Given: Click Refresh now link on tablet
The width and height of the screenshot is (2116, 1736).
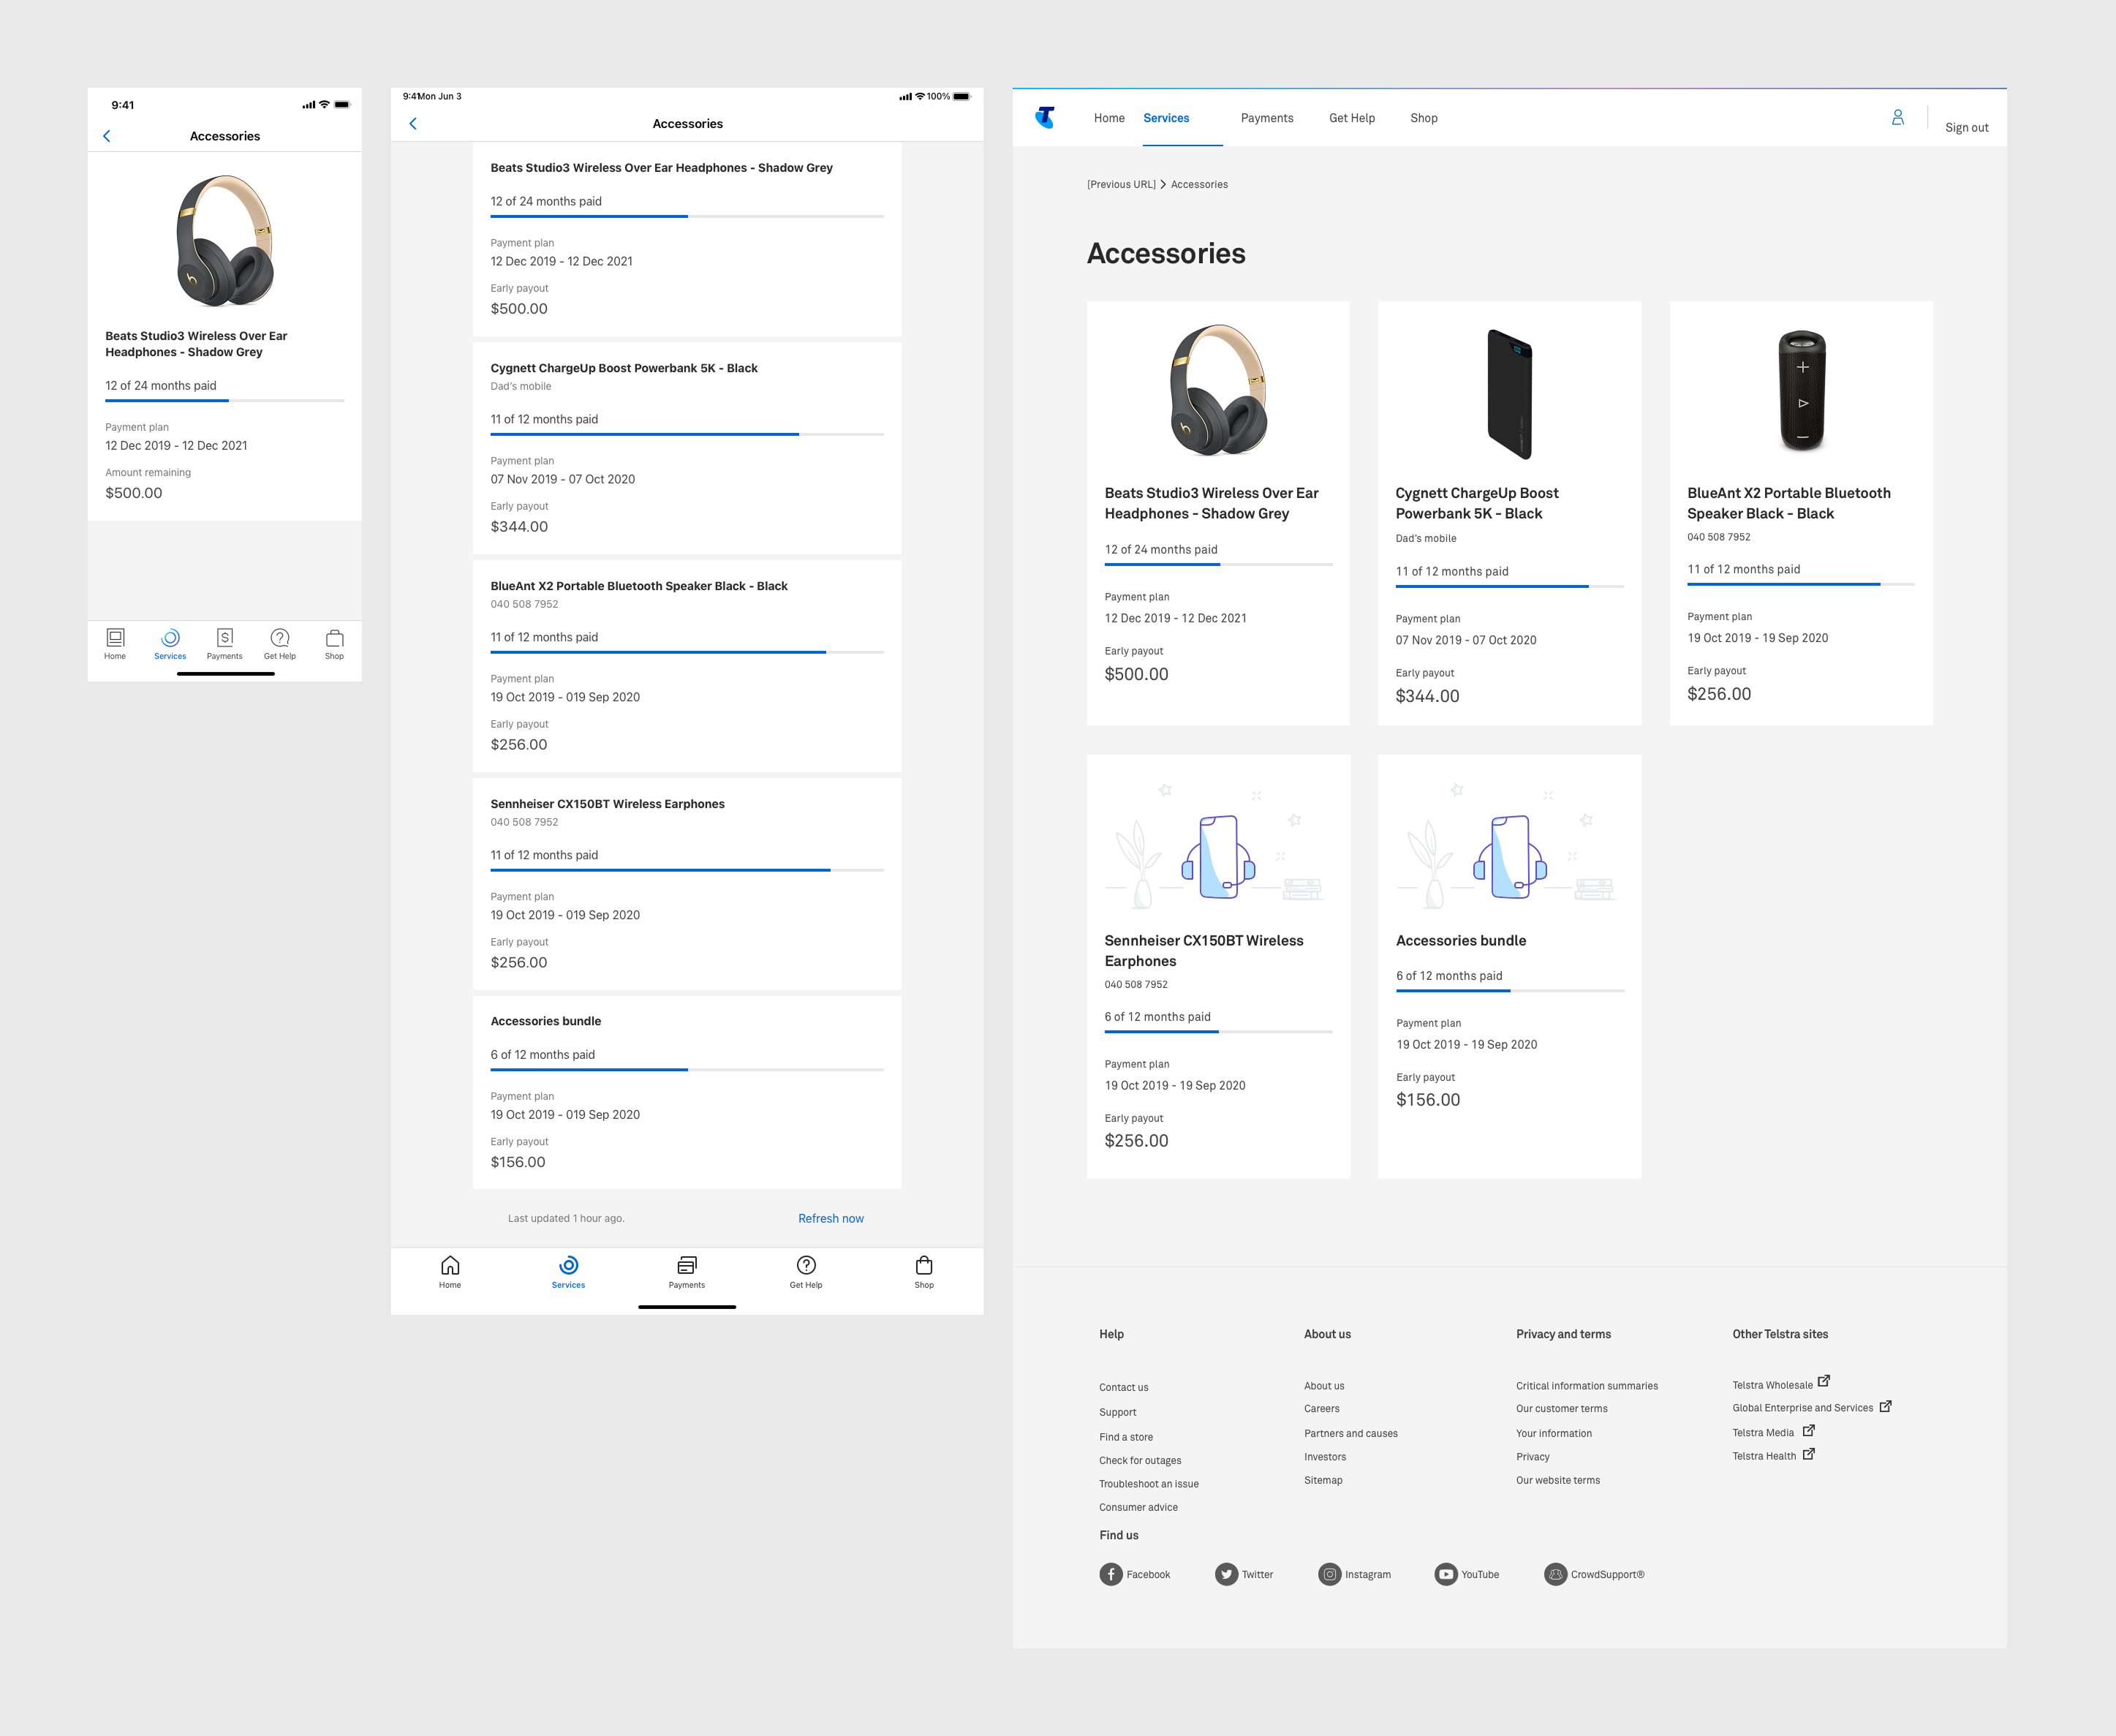Looking at the screenshot, I should [x=831, y=1218].
